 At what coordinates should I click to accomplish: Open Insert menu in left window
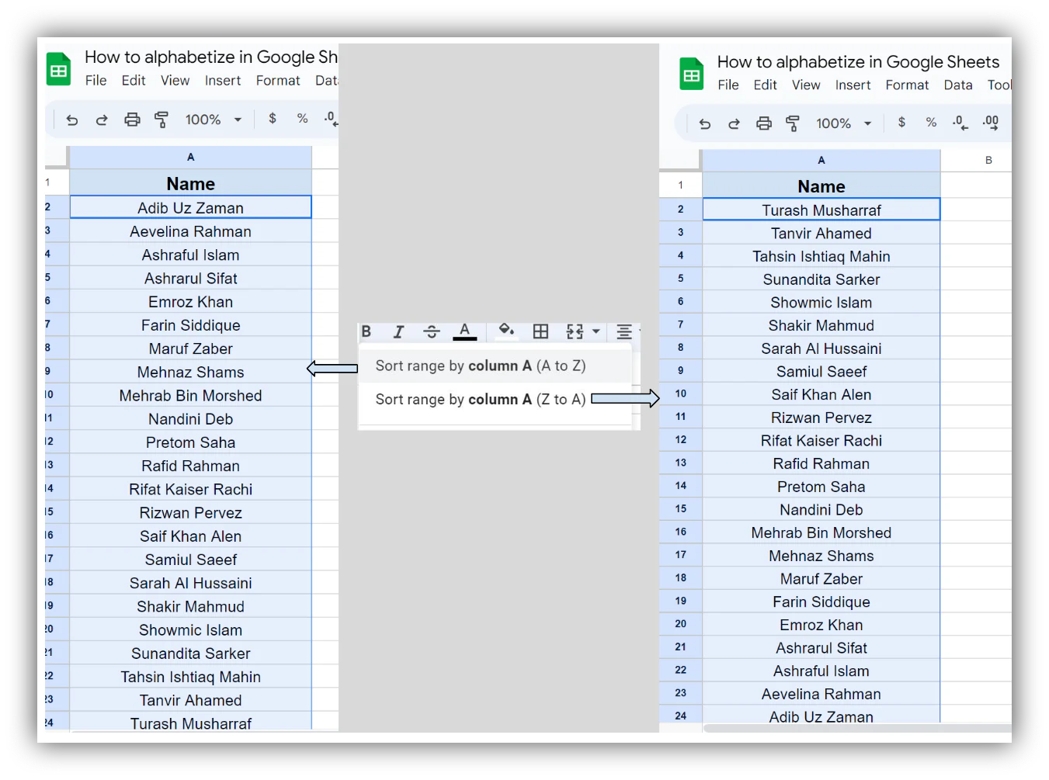[223, 81]
